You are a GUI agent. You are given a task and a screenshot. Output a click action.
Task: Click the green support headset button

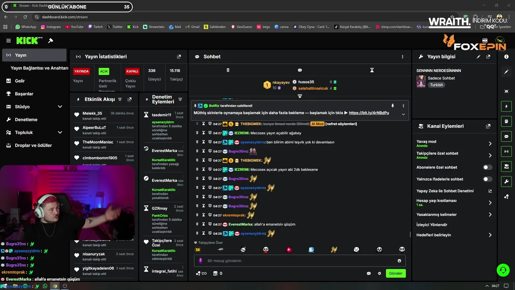tap(503, 270)
